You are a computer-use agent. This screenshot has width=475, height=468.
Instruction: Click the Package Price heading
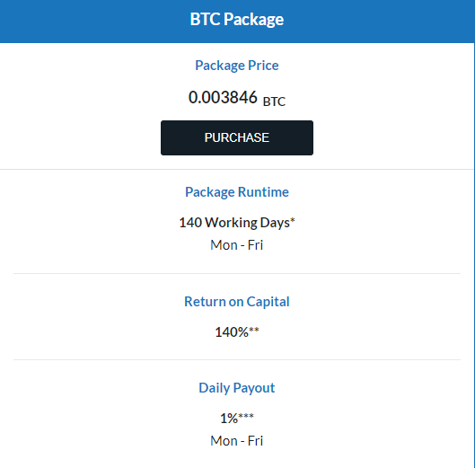(x=237, y=66)
